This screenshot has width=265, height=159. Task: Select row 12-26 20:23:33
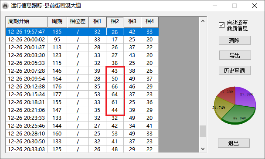pos(82,118)
